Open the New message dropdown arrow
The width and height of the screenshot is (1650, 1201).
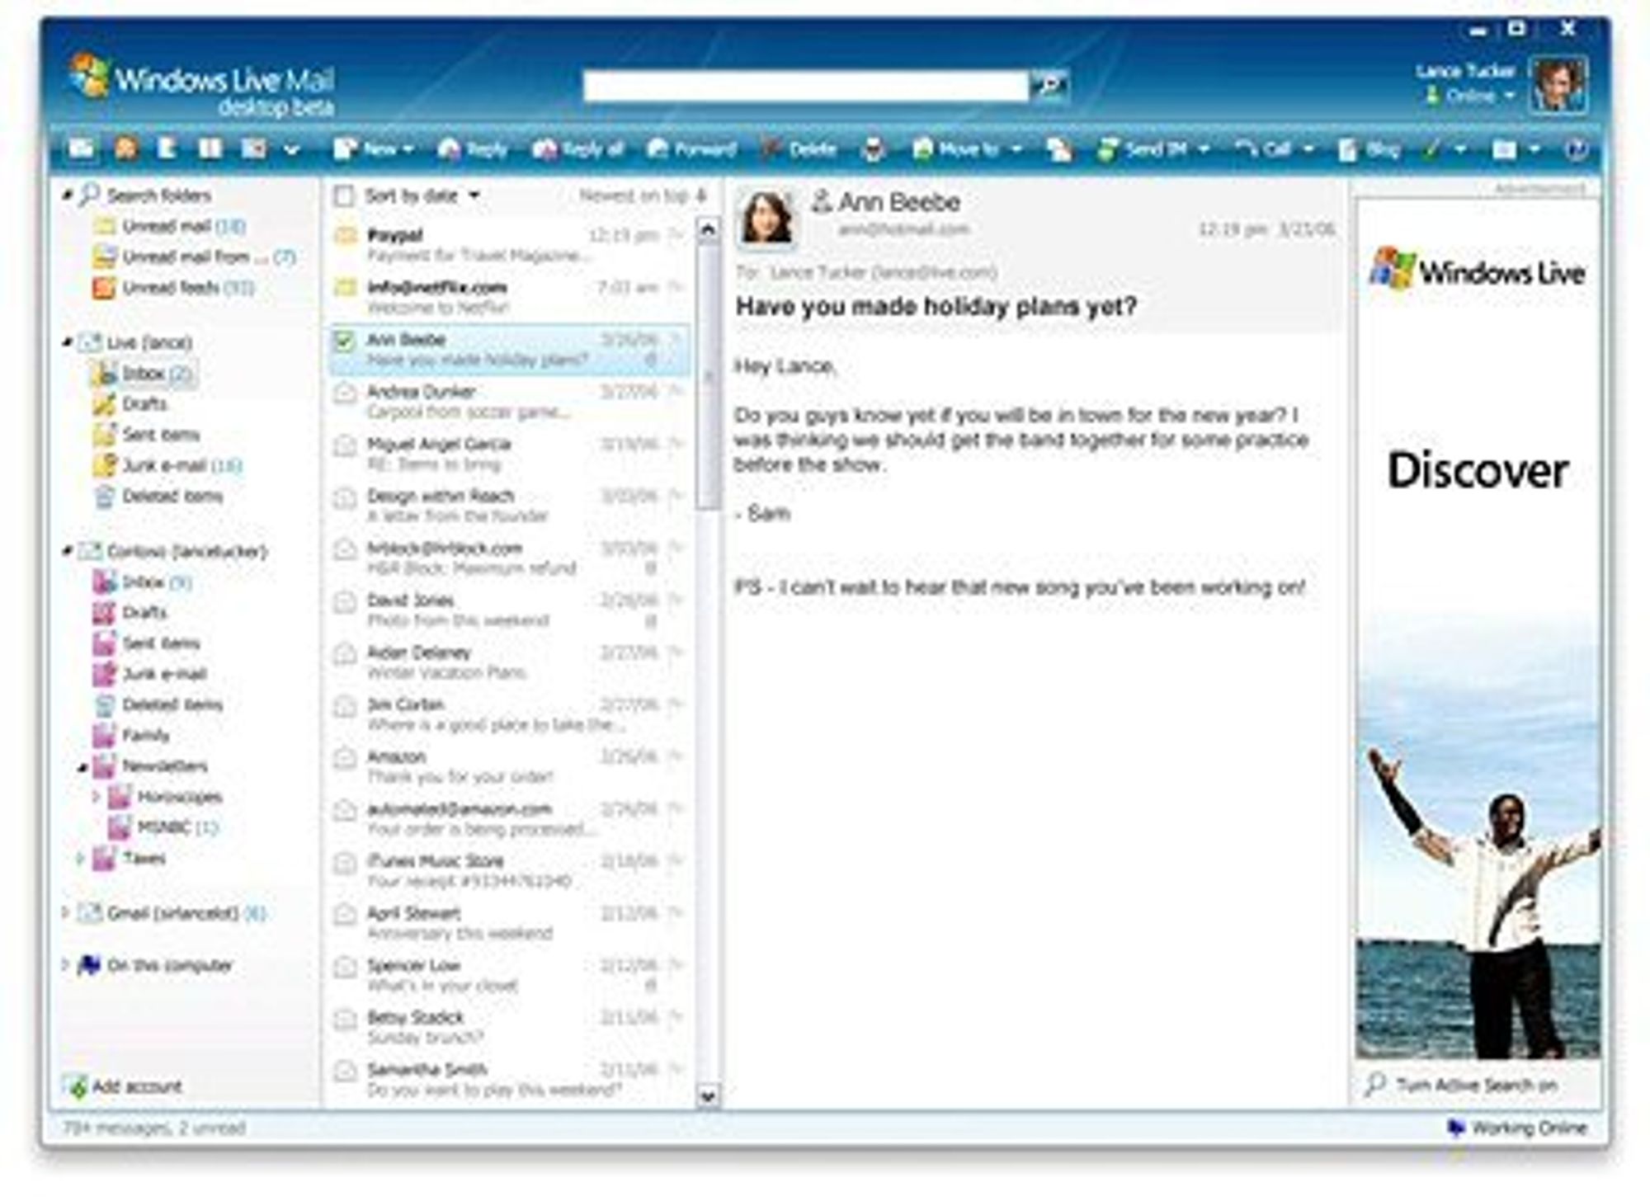[x=408, y=149]
